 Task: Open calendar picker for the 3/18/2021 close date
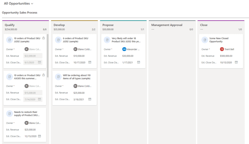[90, 99]
